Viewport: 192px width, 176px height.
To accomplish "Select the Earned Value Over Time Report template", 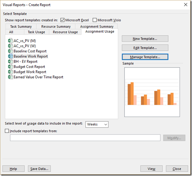I will point(38,77).
